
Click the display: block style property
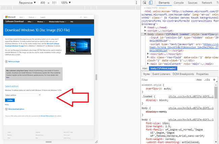tap(157, 100)
